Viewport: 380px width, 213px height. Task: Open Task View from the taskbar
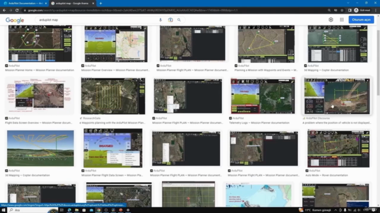click(62, 210)
